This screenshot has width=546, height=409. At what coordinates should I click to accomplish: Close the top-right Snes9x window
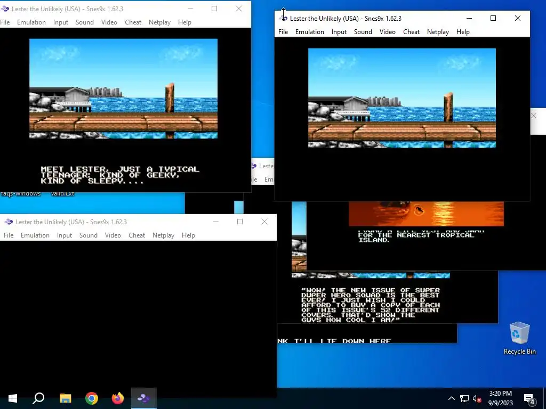(x=517, y=18)
